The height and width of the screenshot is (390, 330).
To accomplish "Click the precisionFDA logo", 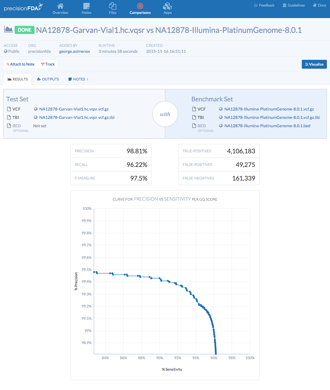I will click(23, 7).
